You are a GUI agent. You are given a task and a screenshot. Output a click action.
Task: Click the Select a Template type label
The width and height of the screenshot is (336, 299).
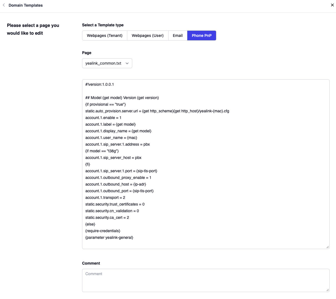coord(103,25)
